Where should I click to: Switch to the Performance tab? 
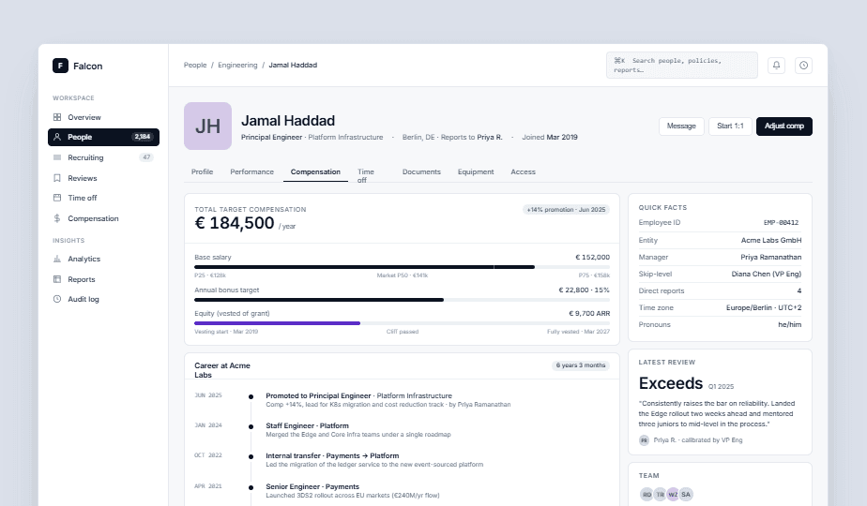251,171
